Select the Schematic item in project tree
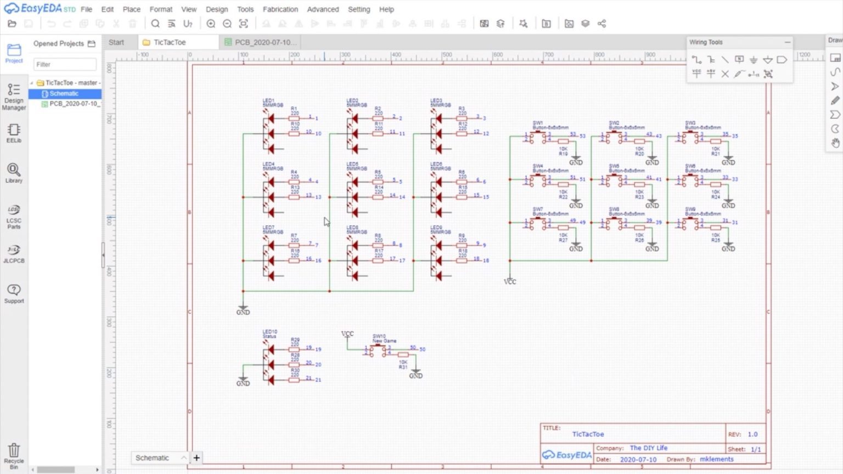This screenshot has height=474, width=843. [x=64, y=93]
